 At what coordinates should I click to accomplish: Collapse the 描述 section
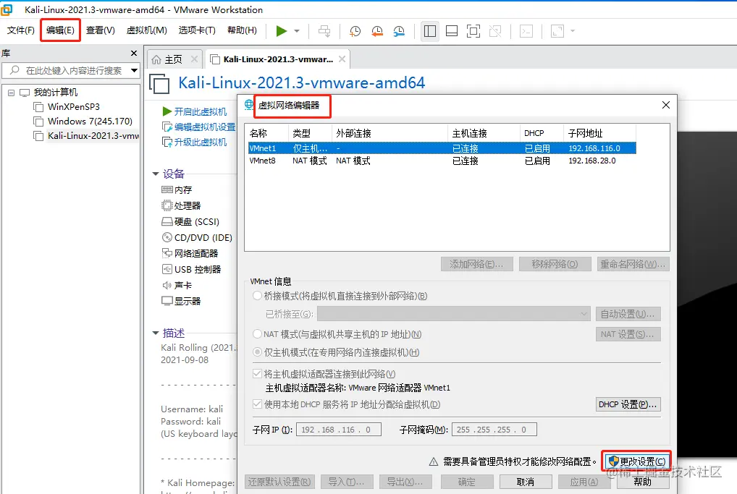[x=156, y=333]
